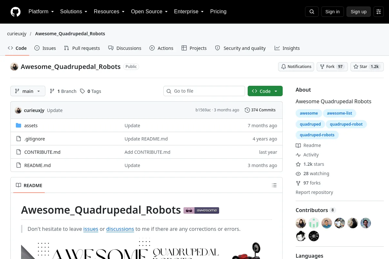Click the eye icon next to 28 watching
This screenshot has height=259, width=389.
[298, 174]
